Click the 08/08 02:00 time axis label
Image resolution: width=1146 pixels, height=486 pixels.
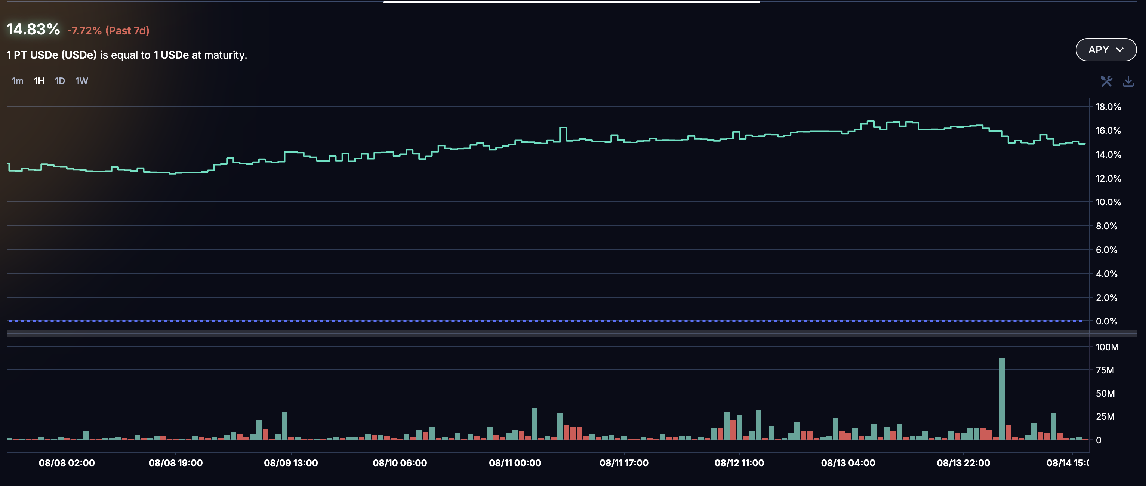pyautogui.click(x=67, y=463)
